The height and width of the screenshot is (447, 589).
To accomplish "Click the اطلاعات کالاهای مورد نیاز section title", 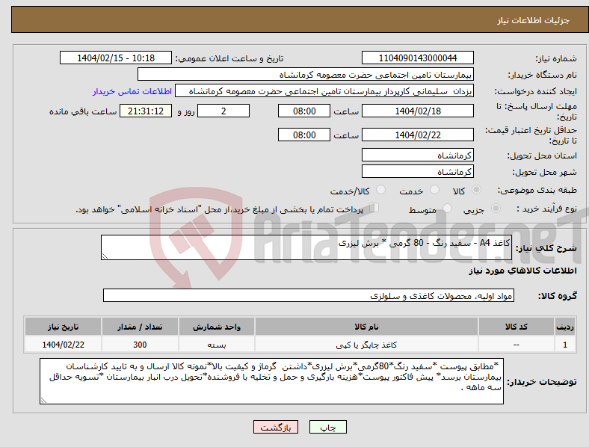I will 522,271.
